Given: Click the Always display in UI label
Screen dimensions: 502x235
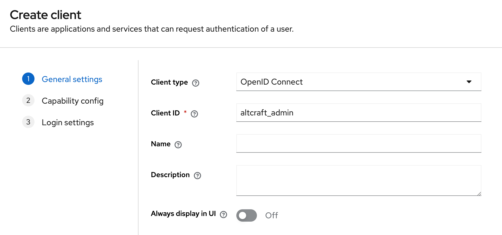Looking at the screenshot, I should [183, 214].
